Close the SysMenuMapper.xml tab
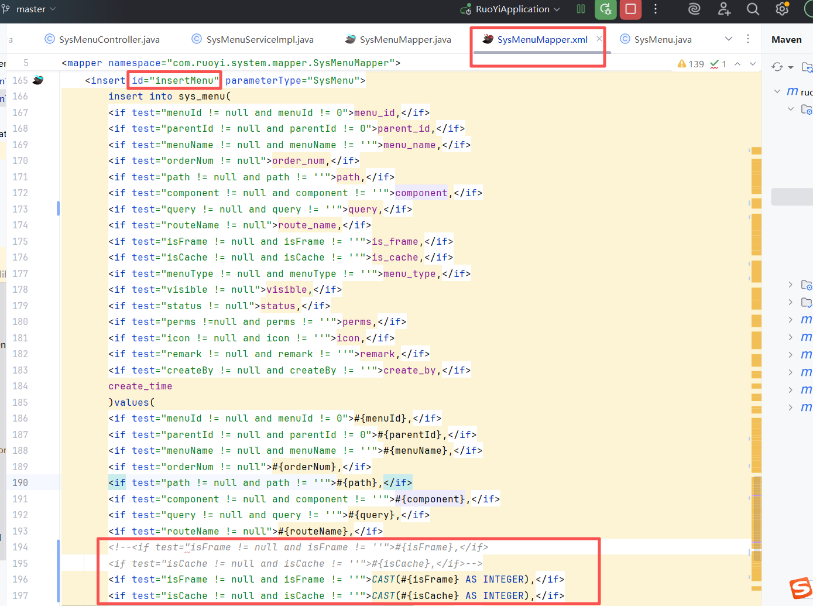Image resolution: width=813 pixels, height=606 pixels. (x=599, y=39)
